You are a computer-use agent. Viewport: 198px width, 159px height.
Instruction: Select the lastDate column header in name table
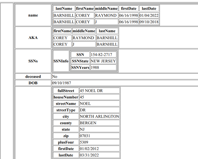pos(149,9)
